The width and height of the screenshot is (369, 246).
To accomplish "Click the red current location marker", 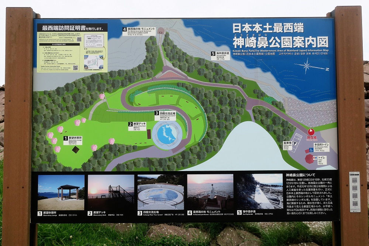I will point(311,132).
